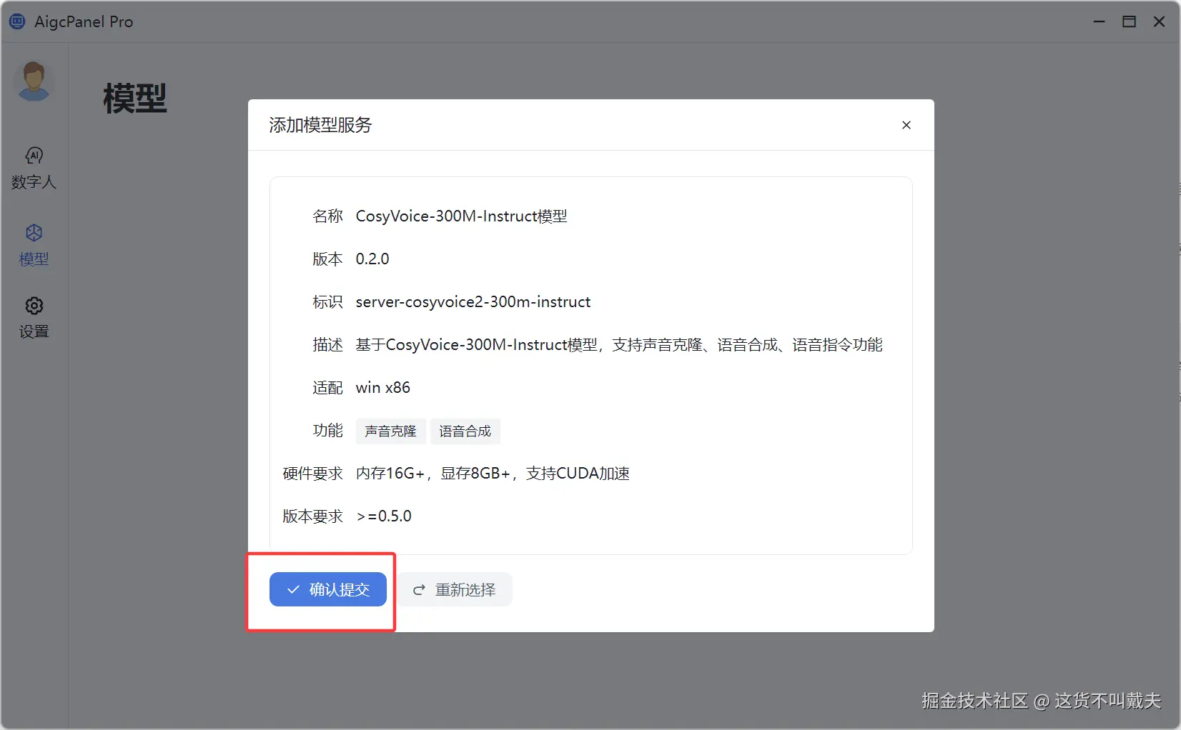
Task: Minimize the AigcPanel Pro window
Action: point(1100,21)
